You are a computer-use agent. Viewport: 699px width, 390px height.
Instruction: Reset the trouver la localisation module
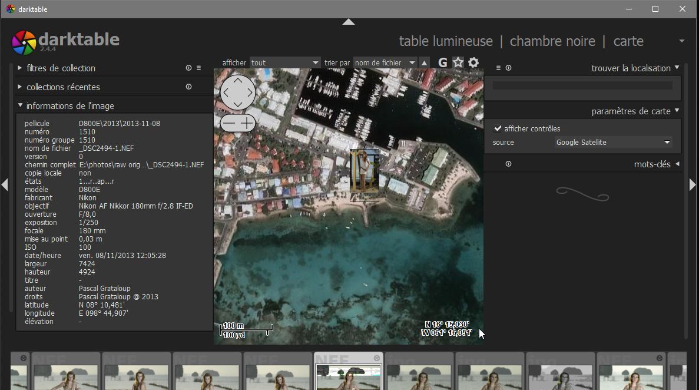pyautogui.click(x=508, y=68)
